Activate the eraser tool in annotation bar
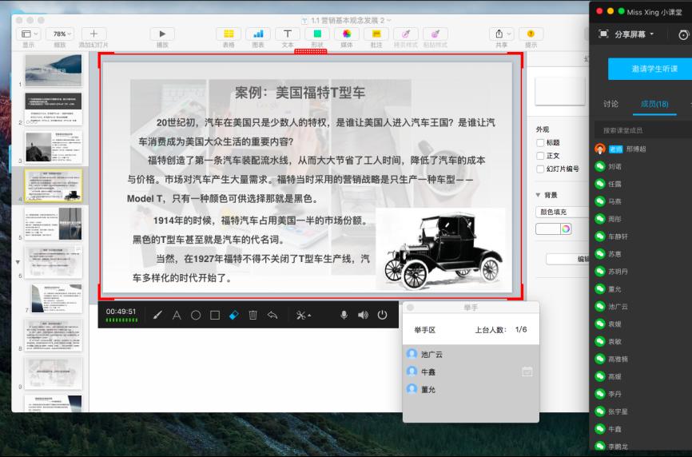The image size is (692, 457). (x=234, y=315)
